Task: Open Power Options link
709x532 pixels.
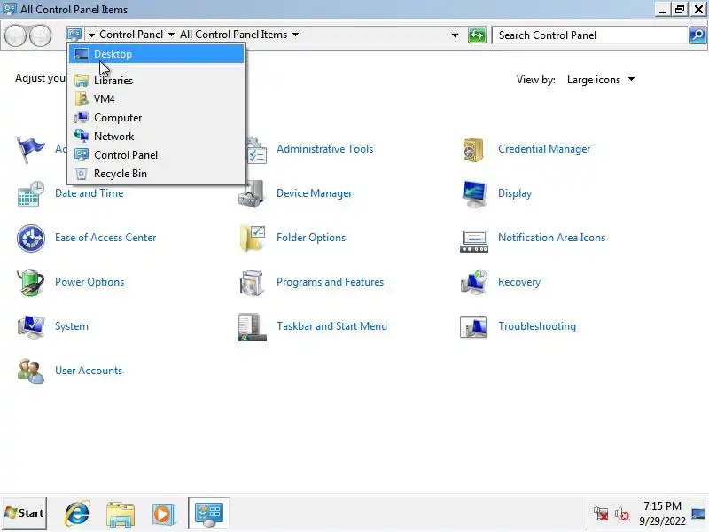Action: (x=90, y=282)
